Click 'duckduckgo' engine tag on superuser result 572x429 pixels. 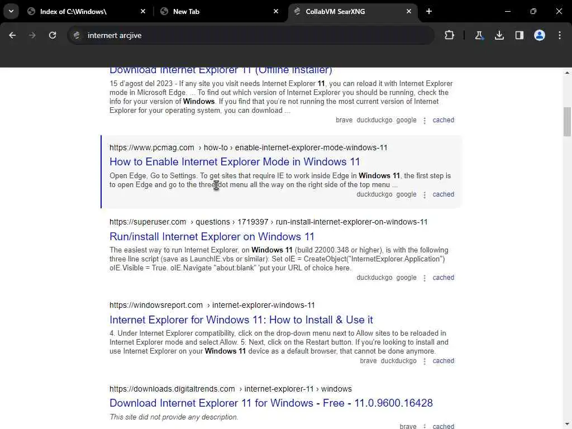[374, 278]
